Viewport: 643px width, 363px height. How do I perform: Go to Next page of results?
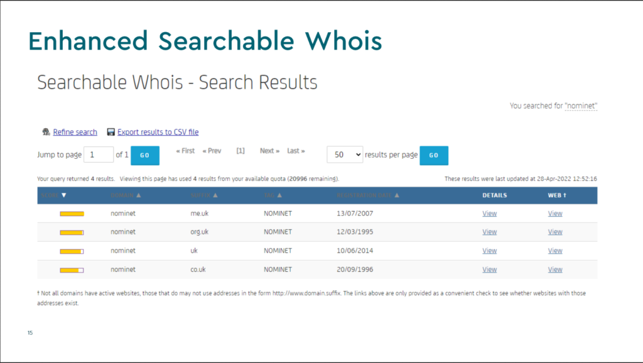pos(269,151)
